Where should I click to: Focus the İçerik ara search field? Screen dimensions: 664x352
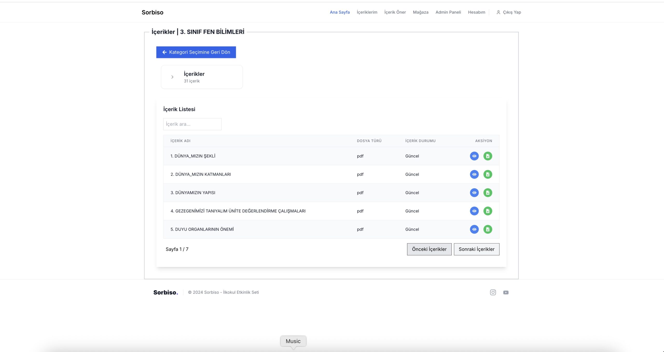(192, 124)
